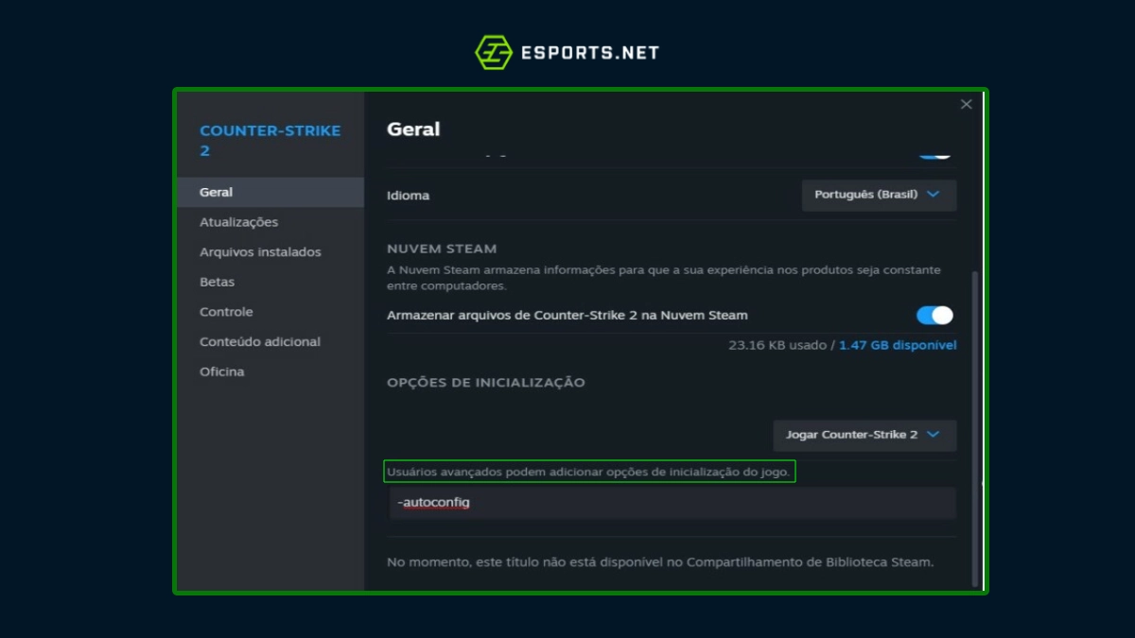Screen dimensions: 1135x638
Task: Open the Controle settings page
Action: click(x=226, y=312)
